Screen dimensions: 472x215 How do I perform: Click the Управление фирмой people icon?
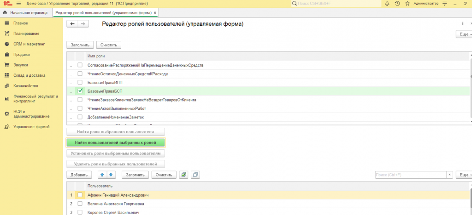click(6, 127)
